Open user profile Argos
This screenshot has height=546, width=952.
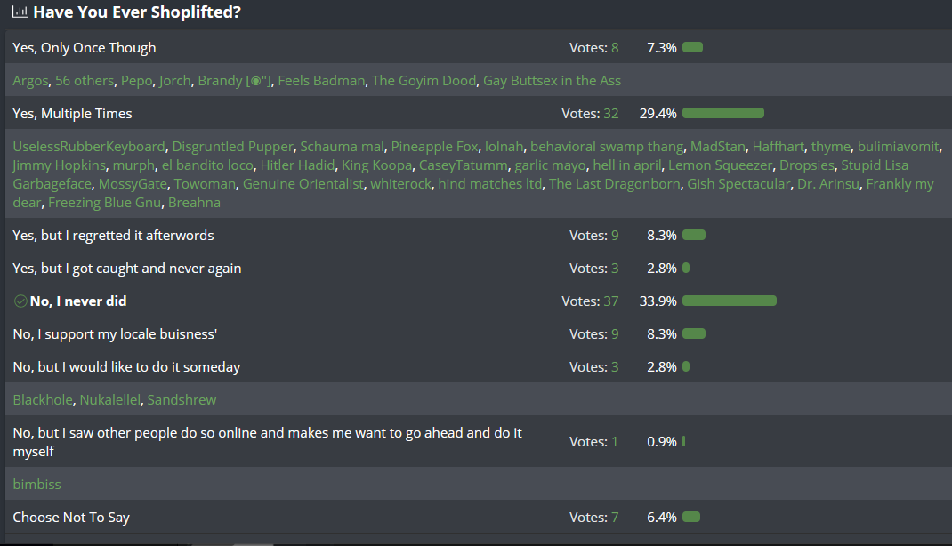(x=30, y=81)
